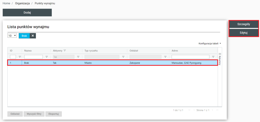Navigate to Home in breadcrumb
Viewport: 260px width, 122px height.
(6, 4)
